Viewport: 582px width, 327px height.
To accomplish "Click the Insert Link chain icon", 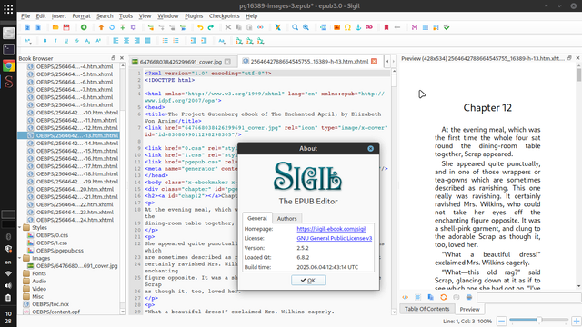I will (x=369, y=27).
